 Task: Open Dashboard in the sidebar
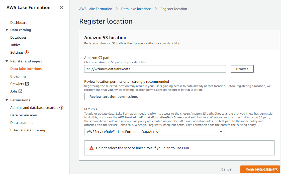tap(19, 23)
